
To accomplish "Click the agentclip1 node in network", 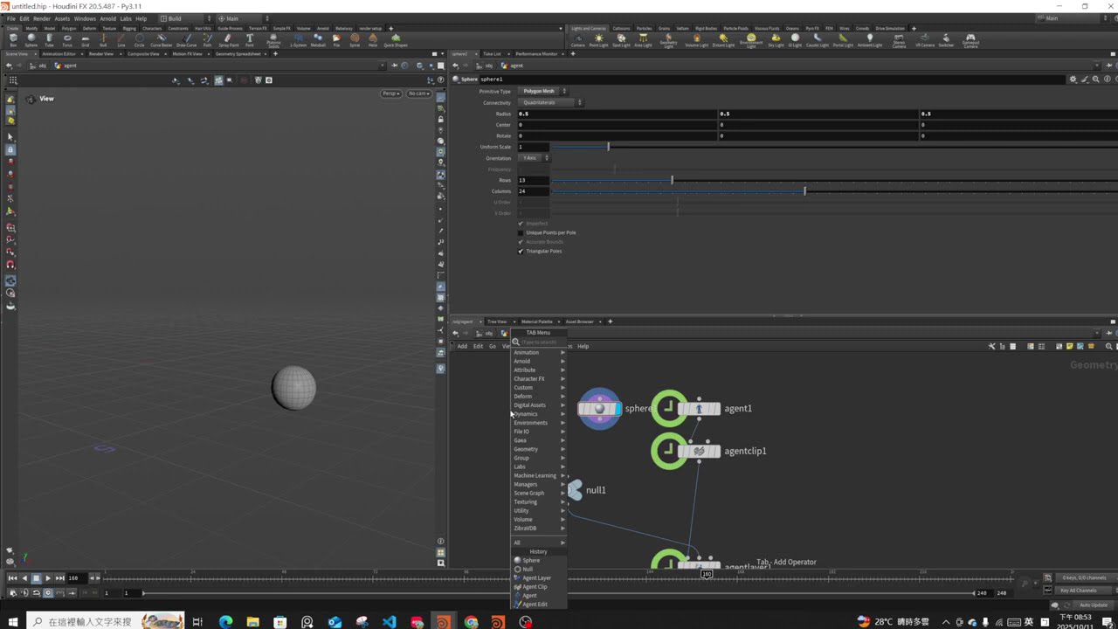I will tap(699, 451).
